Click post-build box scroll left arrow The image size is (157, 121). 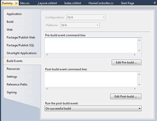coord(47,89)
